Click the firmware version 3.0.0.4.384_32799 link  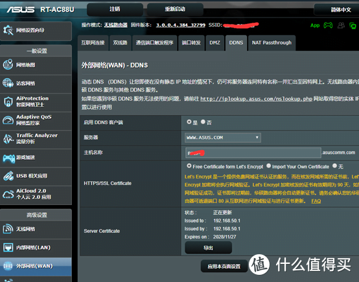pyautogui.click(x=181, y=25)
